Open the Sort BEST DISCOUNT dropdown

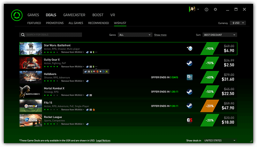pyautogui.click(x=220, y=35)
